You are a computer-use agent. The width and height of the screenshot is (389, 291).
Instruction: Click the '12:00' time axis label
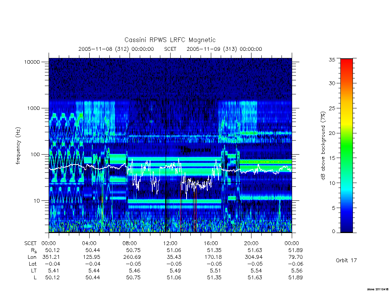170,244
